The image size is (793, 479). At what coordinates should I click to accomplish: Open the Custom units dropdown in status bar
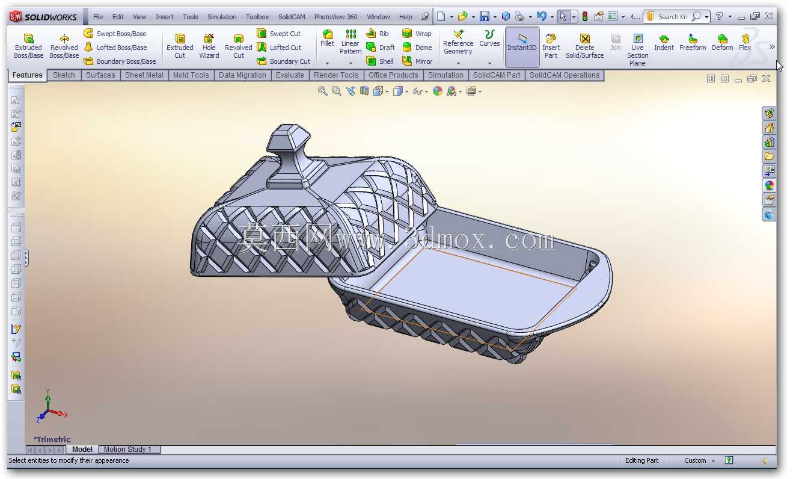(x=699, y=460)
